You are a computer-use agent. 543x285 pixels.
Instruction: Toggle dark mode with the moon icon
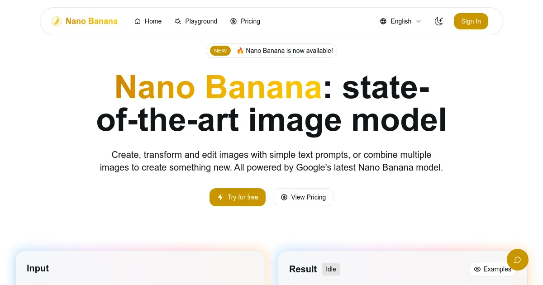pos(438,21)
